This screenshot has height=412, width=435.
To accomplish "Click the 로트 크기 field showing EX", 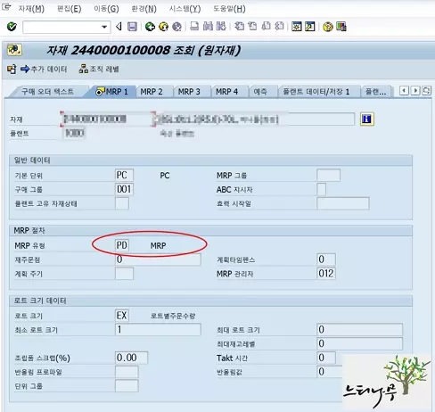I will [x=122, y=316].
